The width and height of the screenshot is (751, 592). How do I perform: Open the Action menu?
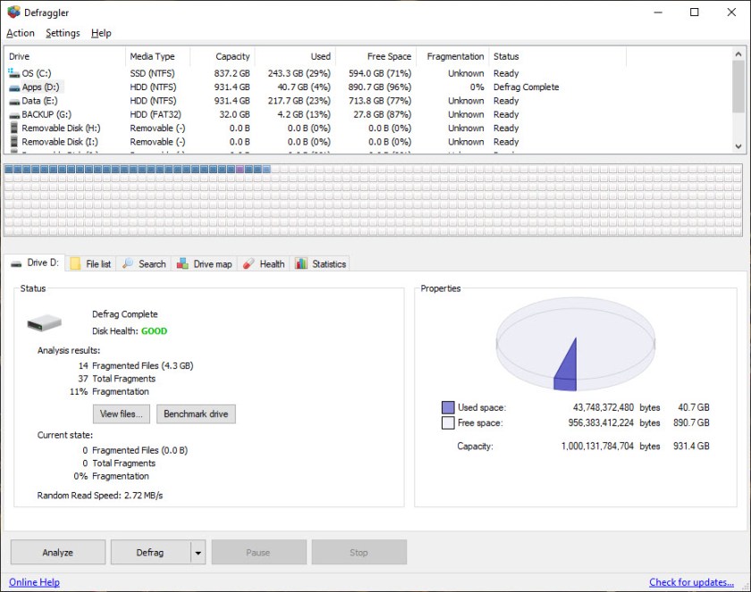pyautogui.click(x=21, y=33)
